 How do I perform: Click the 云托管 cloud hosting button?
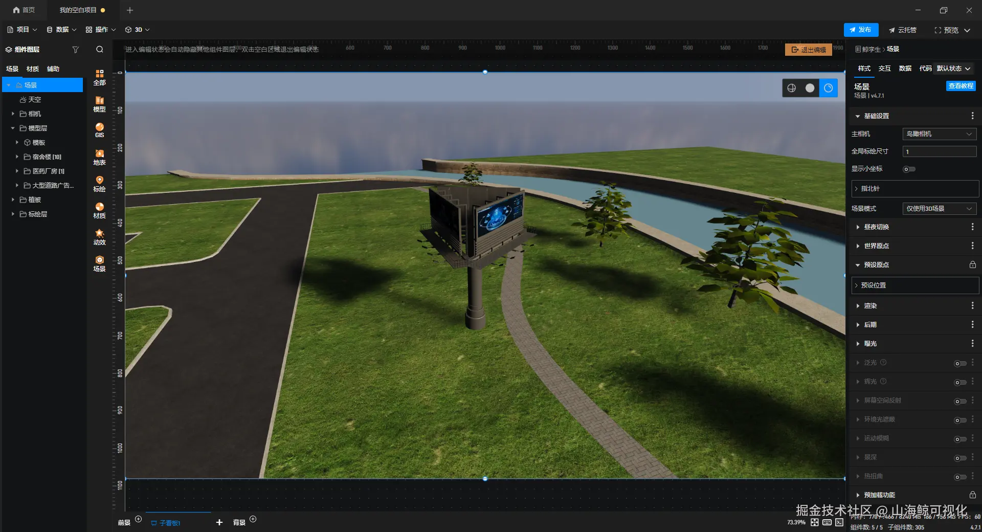point(903,30)
